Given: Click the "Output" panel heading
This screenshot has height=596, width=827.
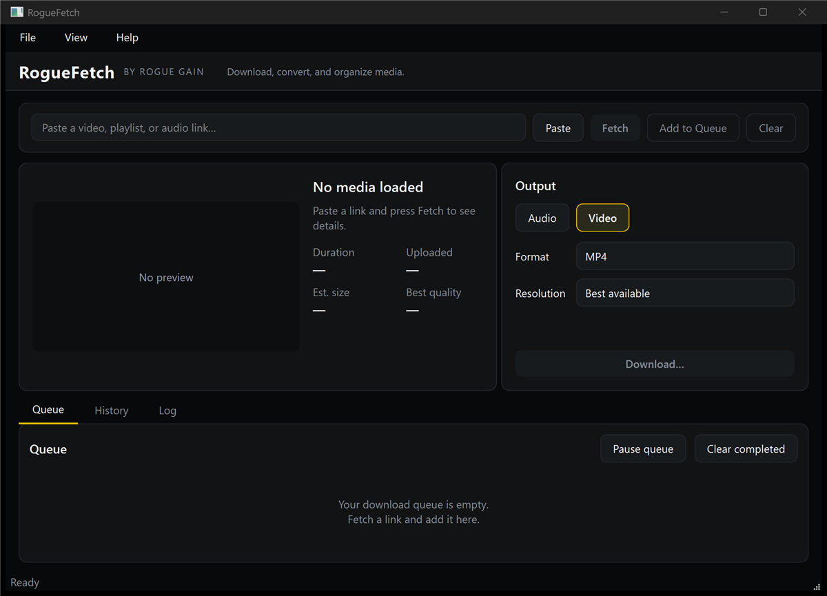Looking at the screenshot, I should [x=535, y=186].
